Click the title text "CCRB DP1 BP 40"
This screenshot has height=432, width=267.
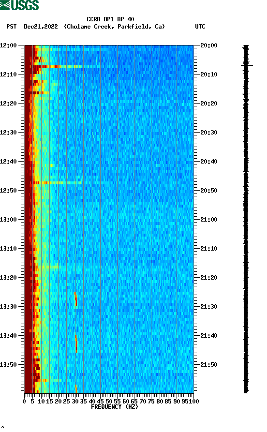click(x=110, y=19)
